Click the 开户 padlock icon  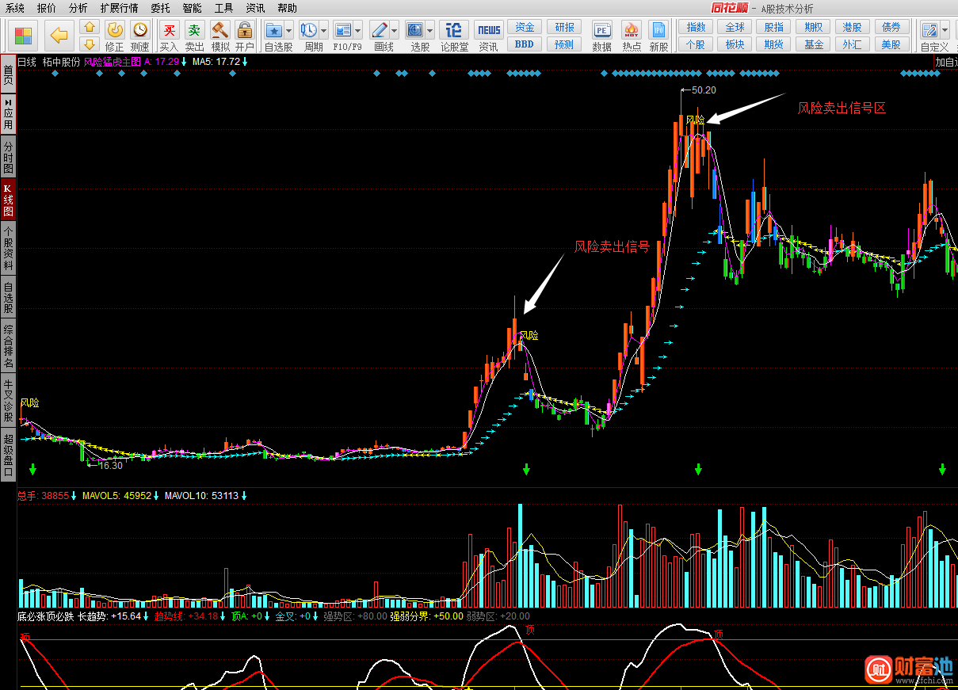(x=245, y=30)
